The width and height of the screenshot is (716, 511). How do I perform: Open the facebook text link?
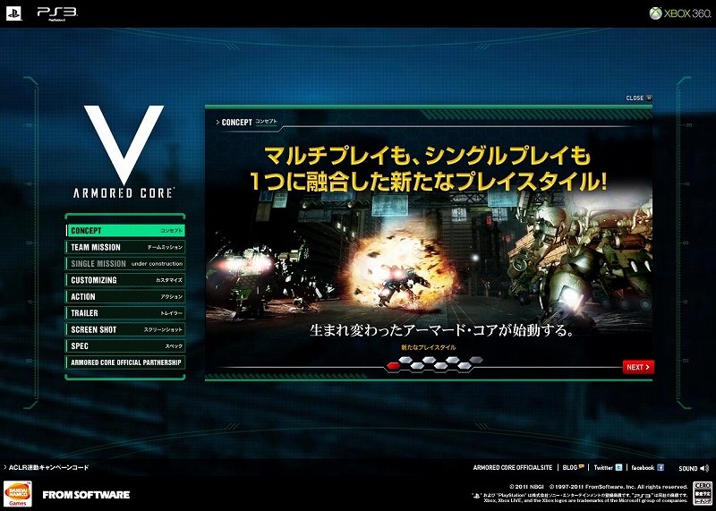coord(643,468)
